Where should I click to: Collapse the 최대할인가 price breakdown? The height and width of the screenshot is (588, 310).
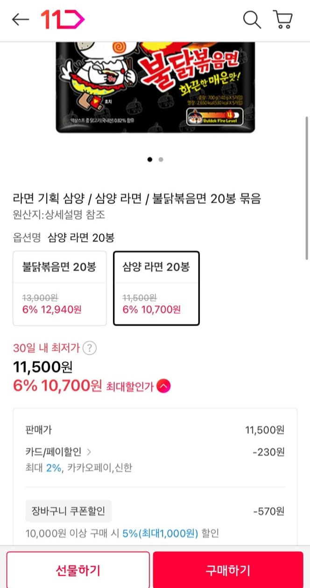coord(163,386)
